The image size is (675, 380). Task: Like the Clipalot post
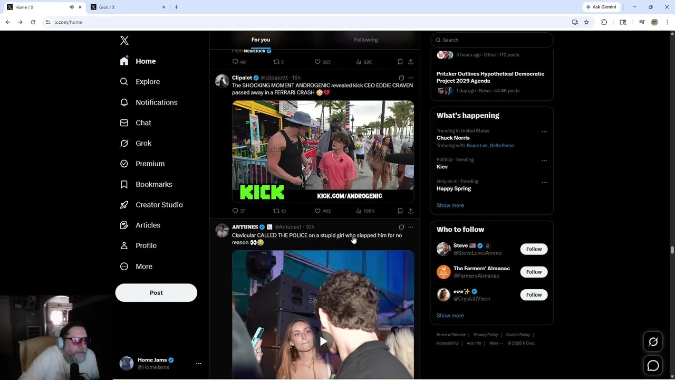click(322, 211)
